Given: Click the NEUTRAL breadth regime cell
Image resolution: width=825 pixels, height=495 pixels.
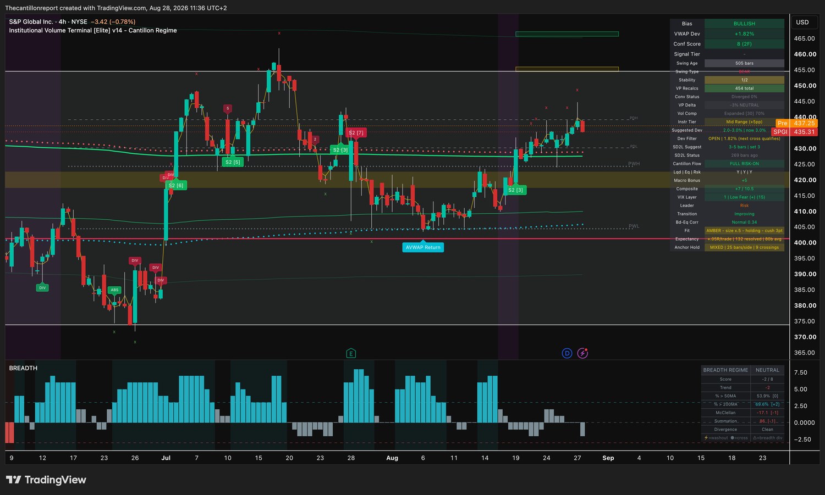Looking at the screenshot, I should (767, 370).
